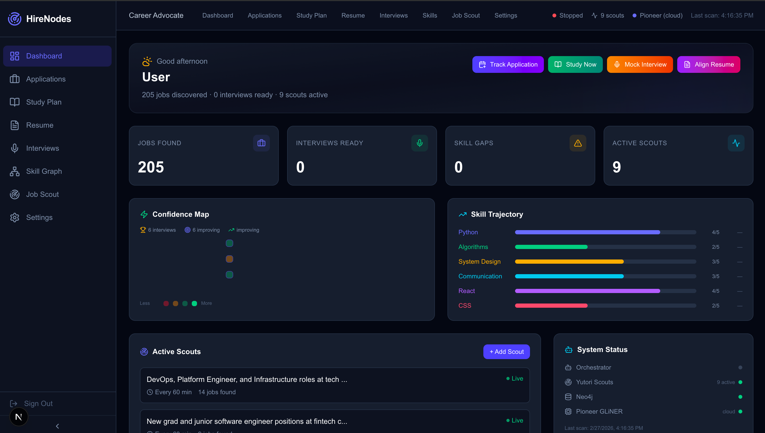Click the round N avatar badge
The image size is (765, 433).
[19, 417]
